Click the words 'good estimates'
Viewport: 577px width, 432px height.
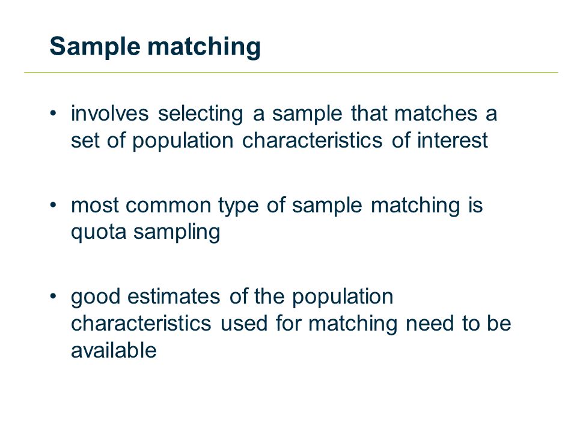point(145,297)
